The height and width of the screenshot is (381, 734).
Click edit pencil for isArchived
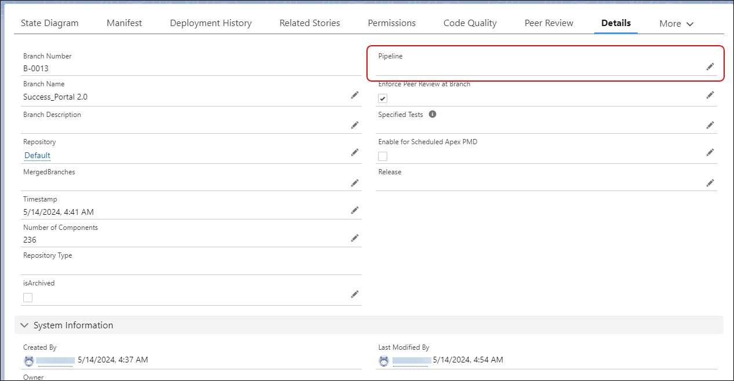pyautogui.click(x=355, y=294)
